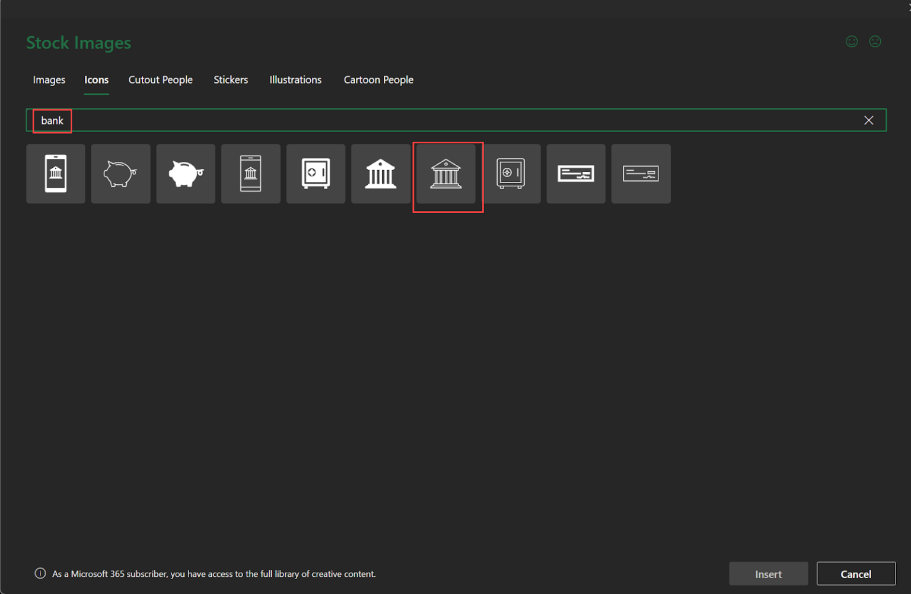Clear the bank search with X
Viewport: 911px width, 594px height.
[869, 120]
